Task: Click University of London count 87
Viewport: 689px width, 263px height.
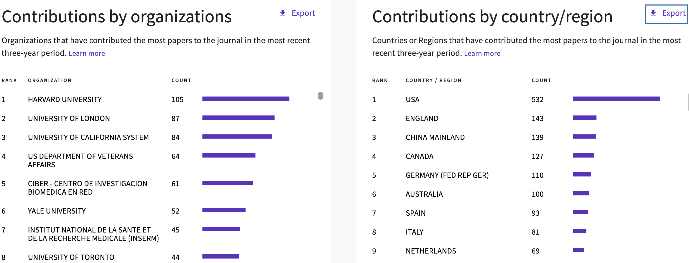Action: 176,119
